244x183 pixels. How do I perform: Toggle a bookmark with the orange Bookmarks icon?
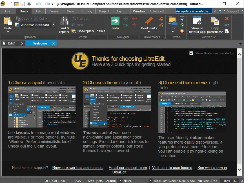(149, 21)
